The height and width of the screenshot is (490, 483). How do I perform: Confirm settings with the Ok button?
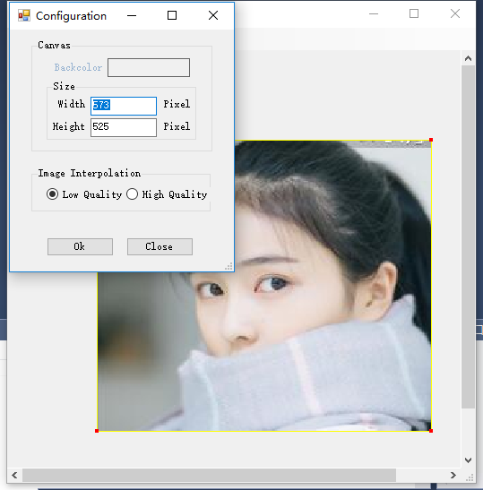[x=80, y=247]
